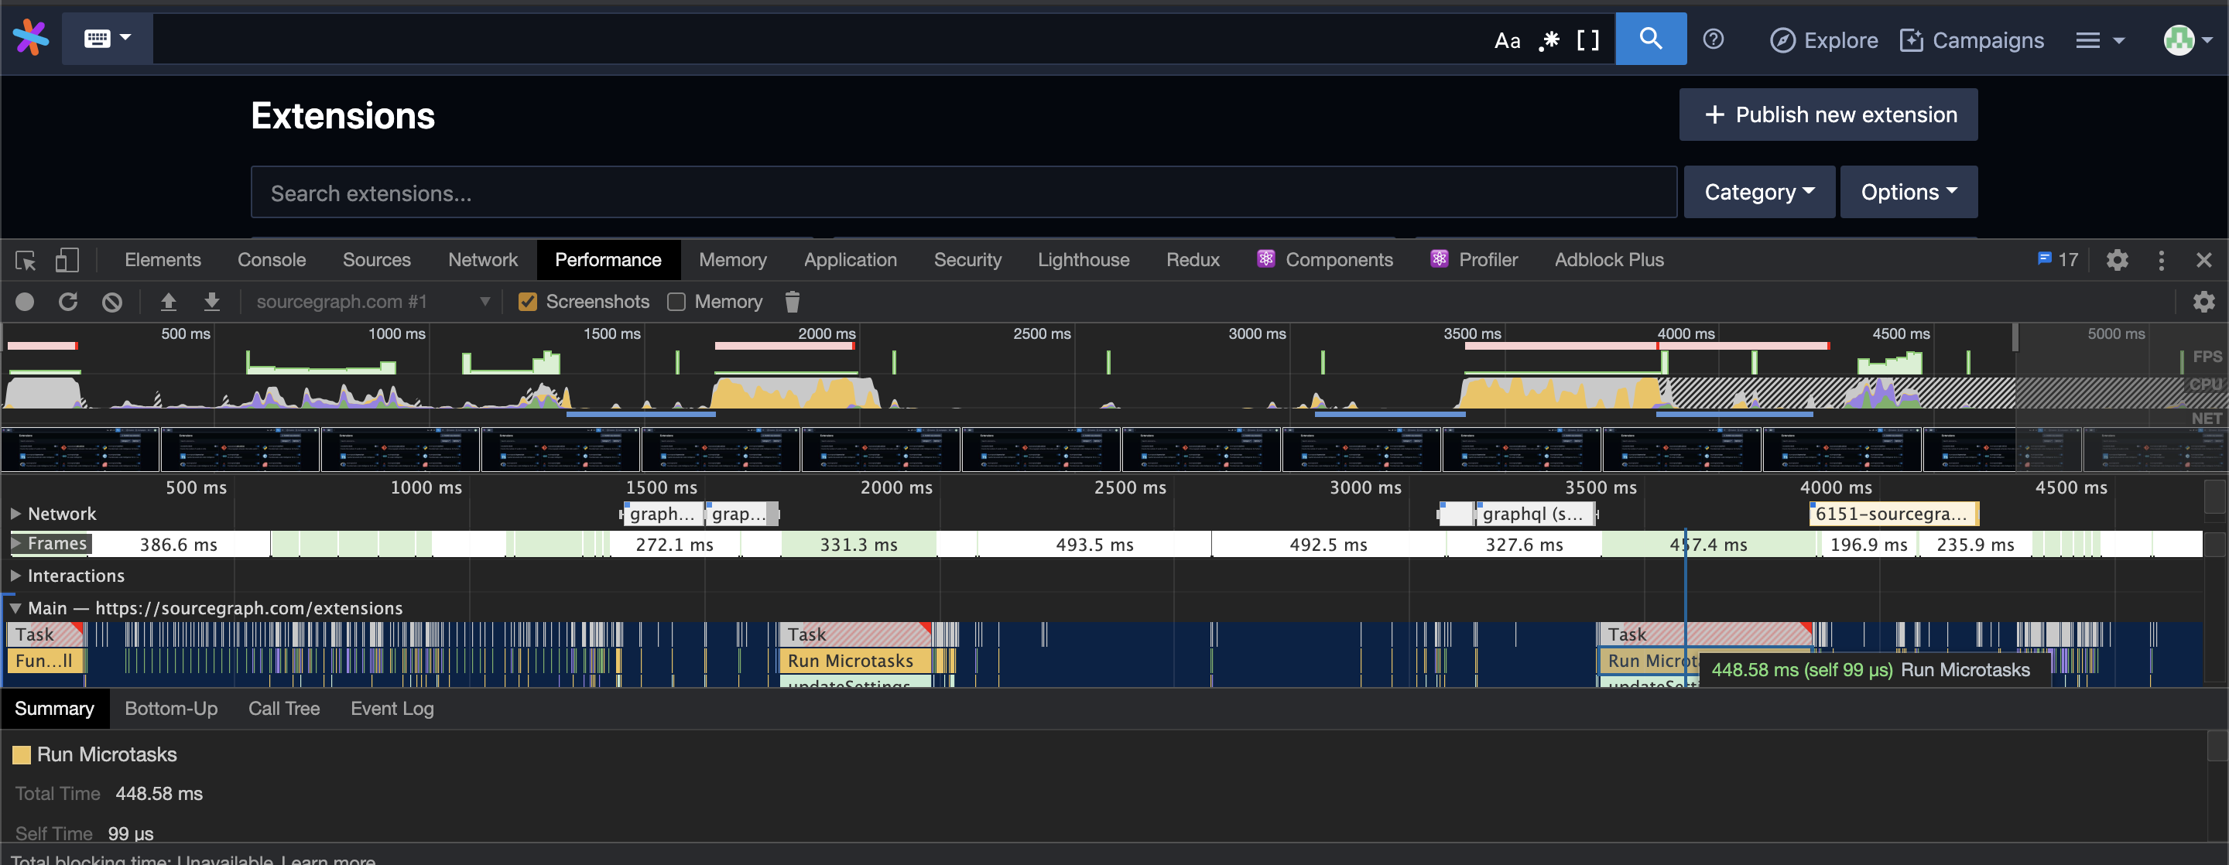
Task: Open DevTools settings gear
Action: click(2117, 259)
